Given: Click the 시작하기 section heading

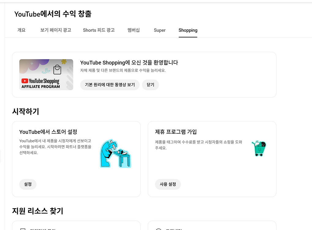Looking at the screenshot, I should pos(25,111).
